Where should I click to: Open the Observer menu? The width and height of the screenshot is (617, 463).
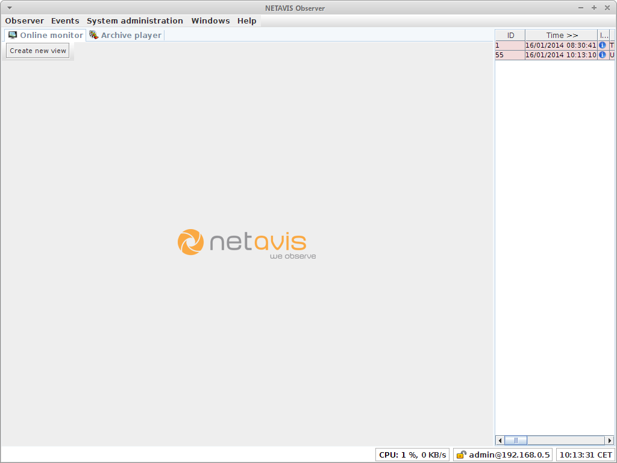(x=24, y=21)
